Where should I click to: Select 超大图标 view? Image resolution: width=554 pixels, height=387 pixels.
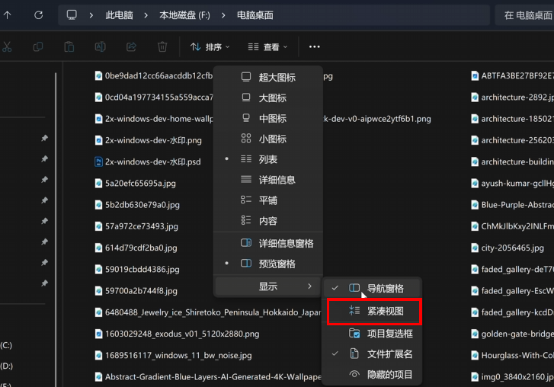tap(268, 78)
